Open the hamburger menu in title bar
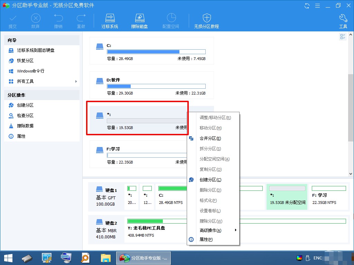 [317, 6]
